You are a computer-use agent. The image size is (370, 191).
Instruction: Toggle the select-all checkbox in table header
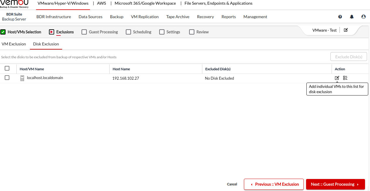7,69
